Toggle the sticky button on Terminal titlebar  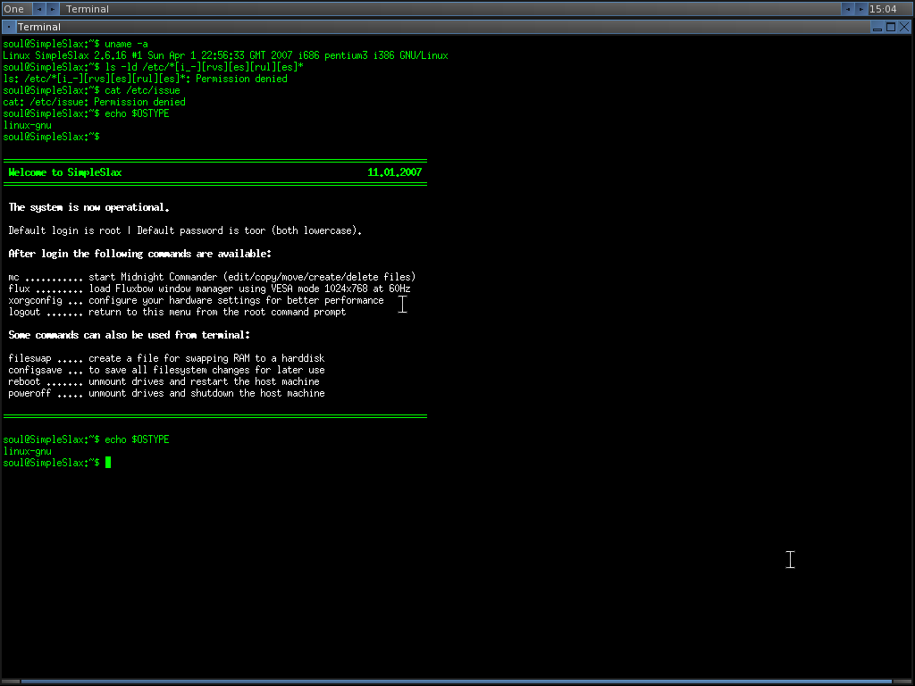[x=9, y=27]
